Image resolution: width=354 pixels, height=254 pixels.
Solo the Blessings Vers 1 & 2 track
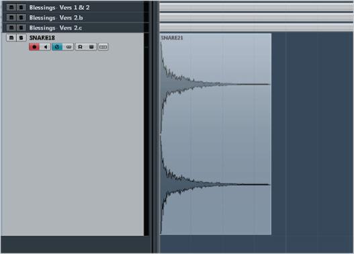(21, 7)
